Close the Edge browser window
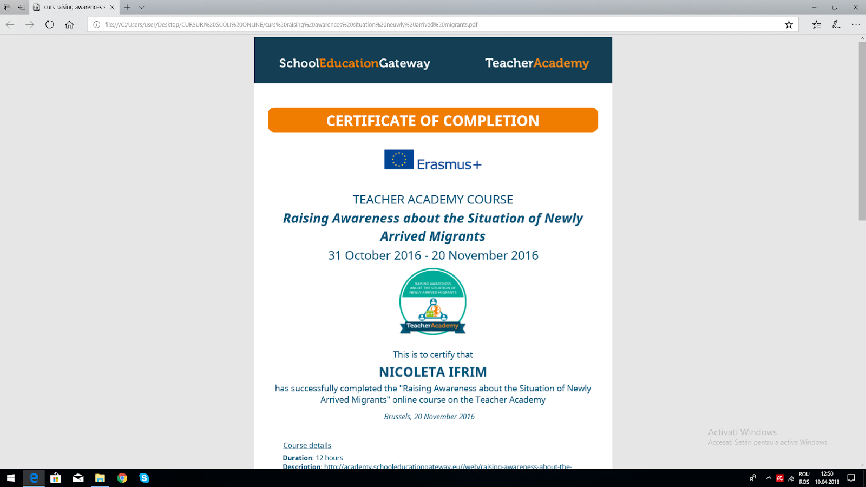Image resolution: width=866 pixels, height=487 pixels. (856, 7)
